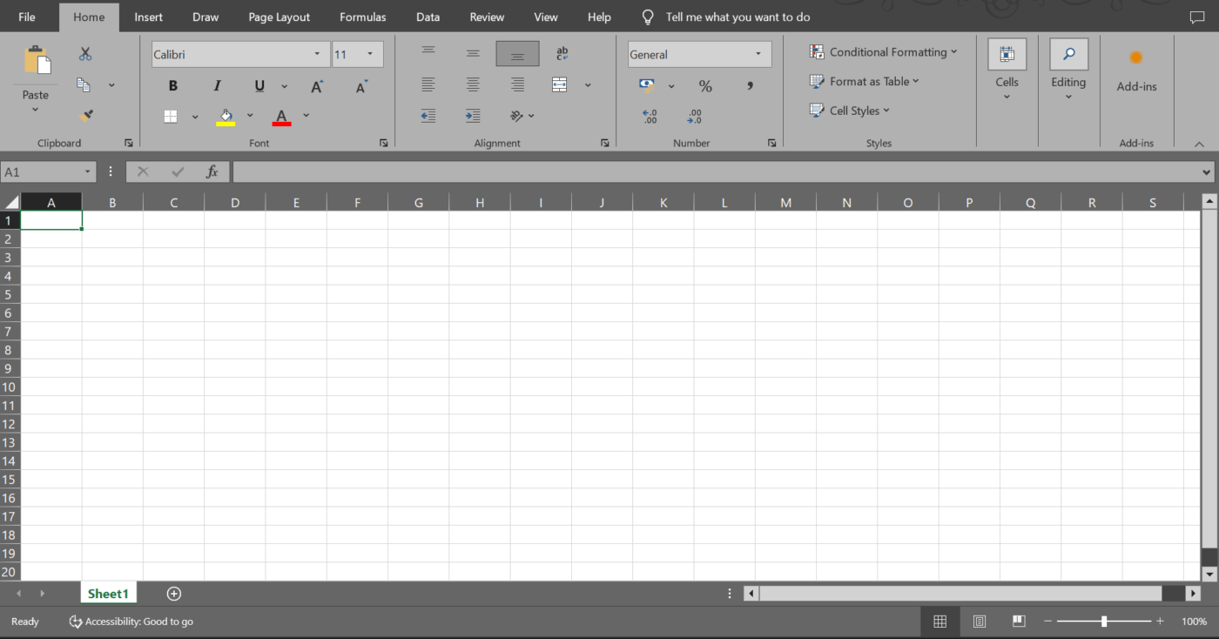The height and width of the screenshot is (639, 1219).
Task: Click Increase Decimal
Action: (650, 116)
